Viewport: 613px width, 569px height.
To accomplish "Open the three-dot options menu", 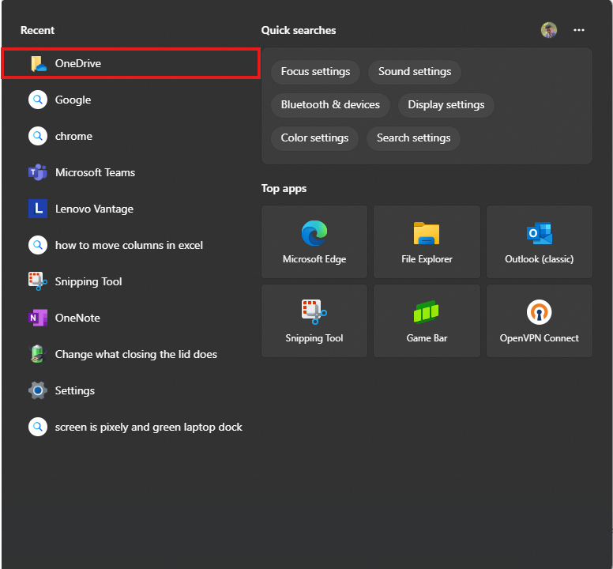I will point(579,30).
